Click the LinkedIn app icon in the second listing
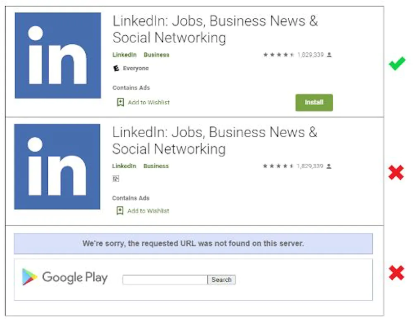 57,166
